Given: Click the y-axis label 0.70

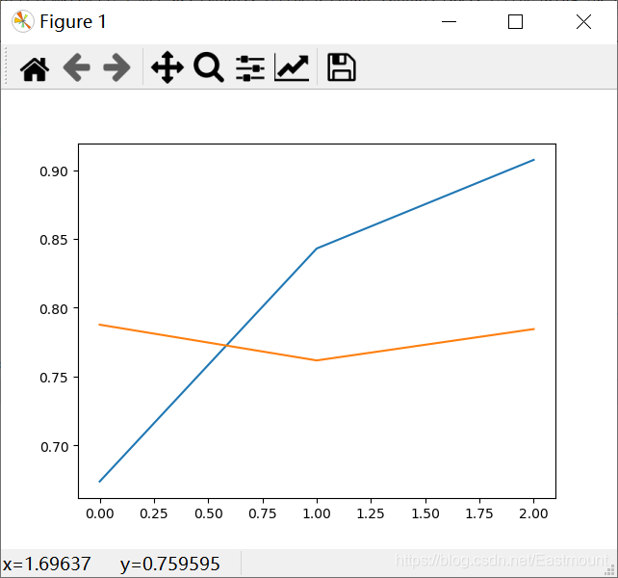Looking at the screenshot, I should pos(55,447).
